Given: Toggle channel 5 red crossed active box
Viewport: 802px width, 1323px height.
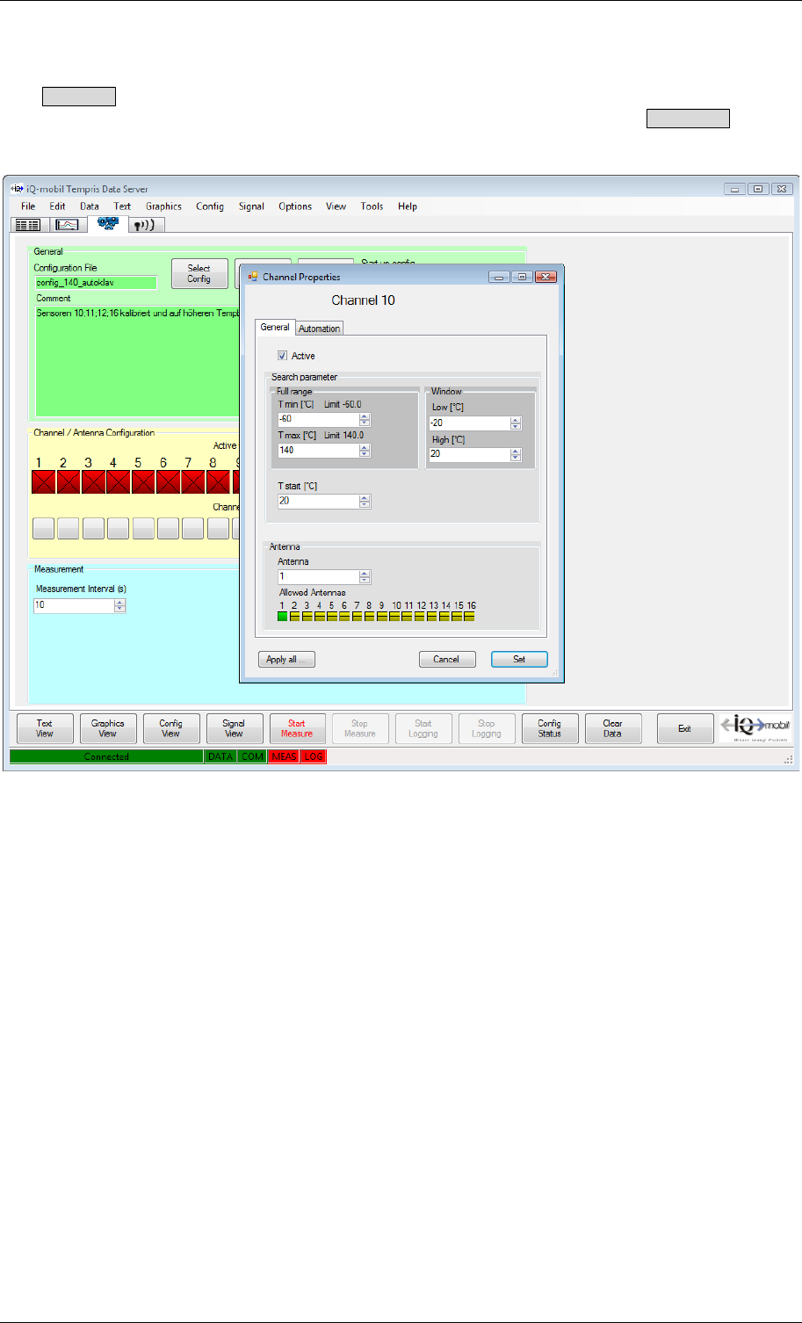Looking at the screenshot, I should click(x=143, y=481).
